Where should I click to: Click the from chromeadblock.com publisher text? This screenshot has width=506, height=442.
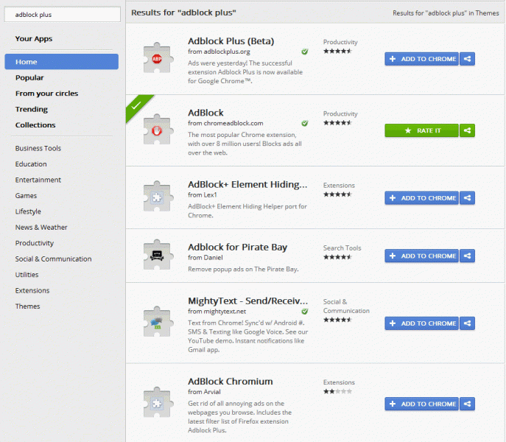[x=225, y=123]
